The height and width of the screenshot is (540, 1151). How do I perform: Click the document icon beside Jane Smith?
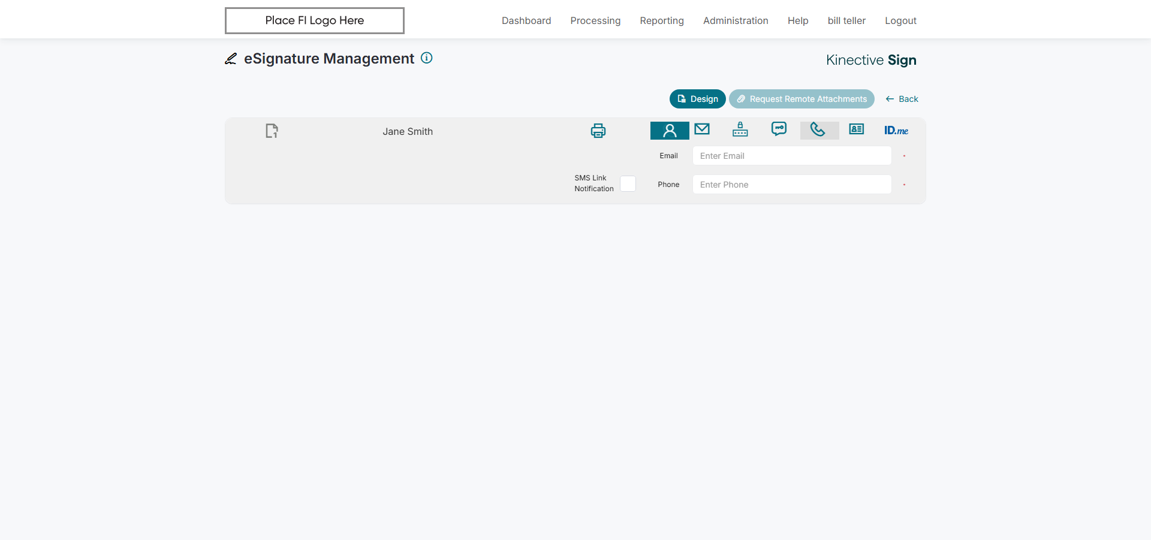tap(272, 131)
